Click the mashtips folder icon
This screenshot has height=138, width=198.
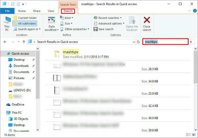(x=57, y=54)
